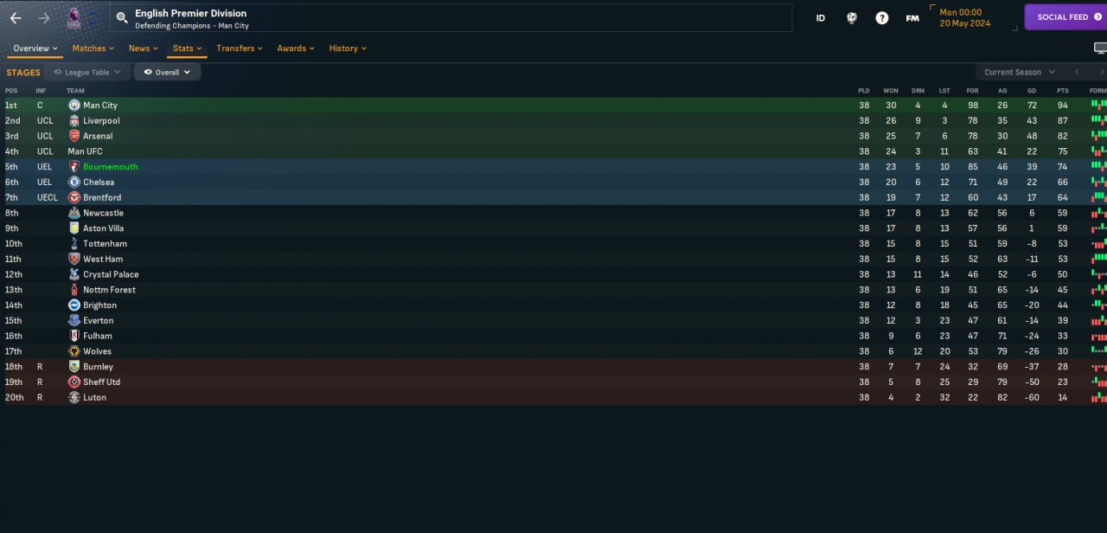
Task: Open the Current Season dropdown
Action: pos(1019,73)
